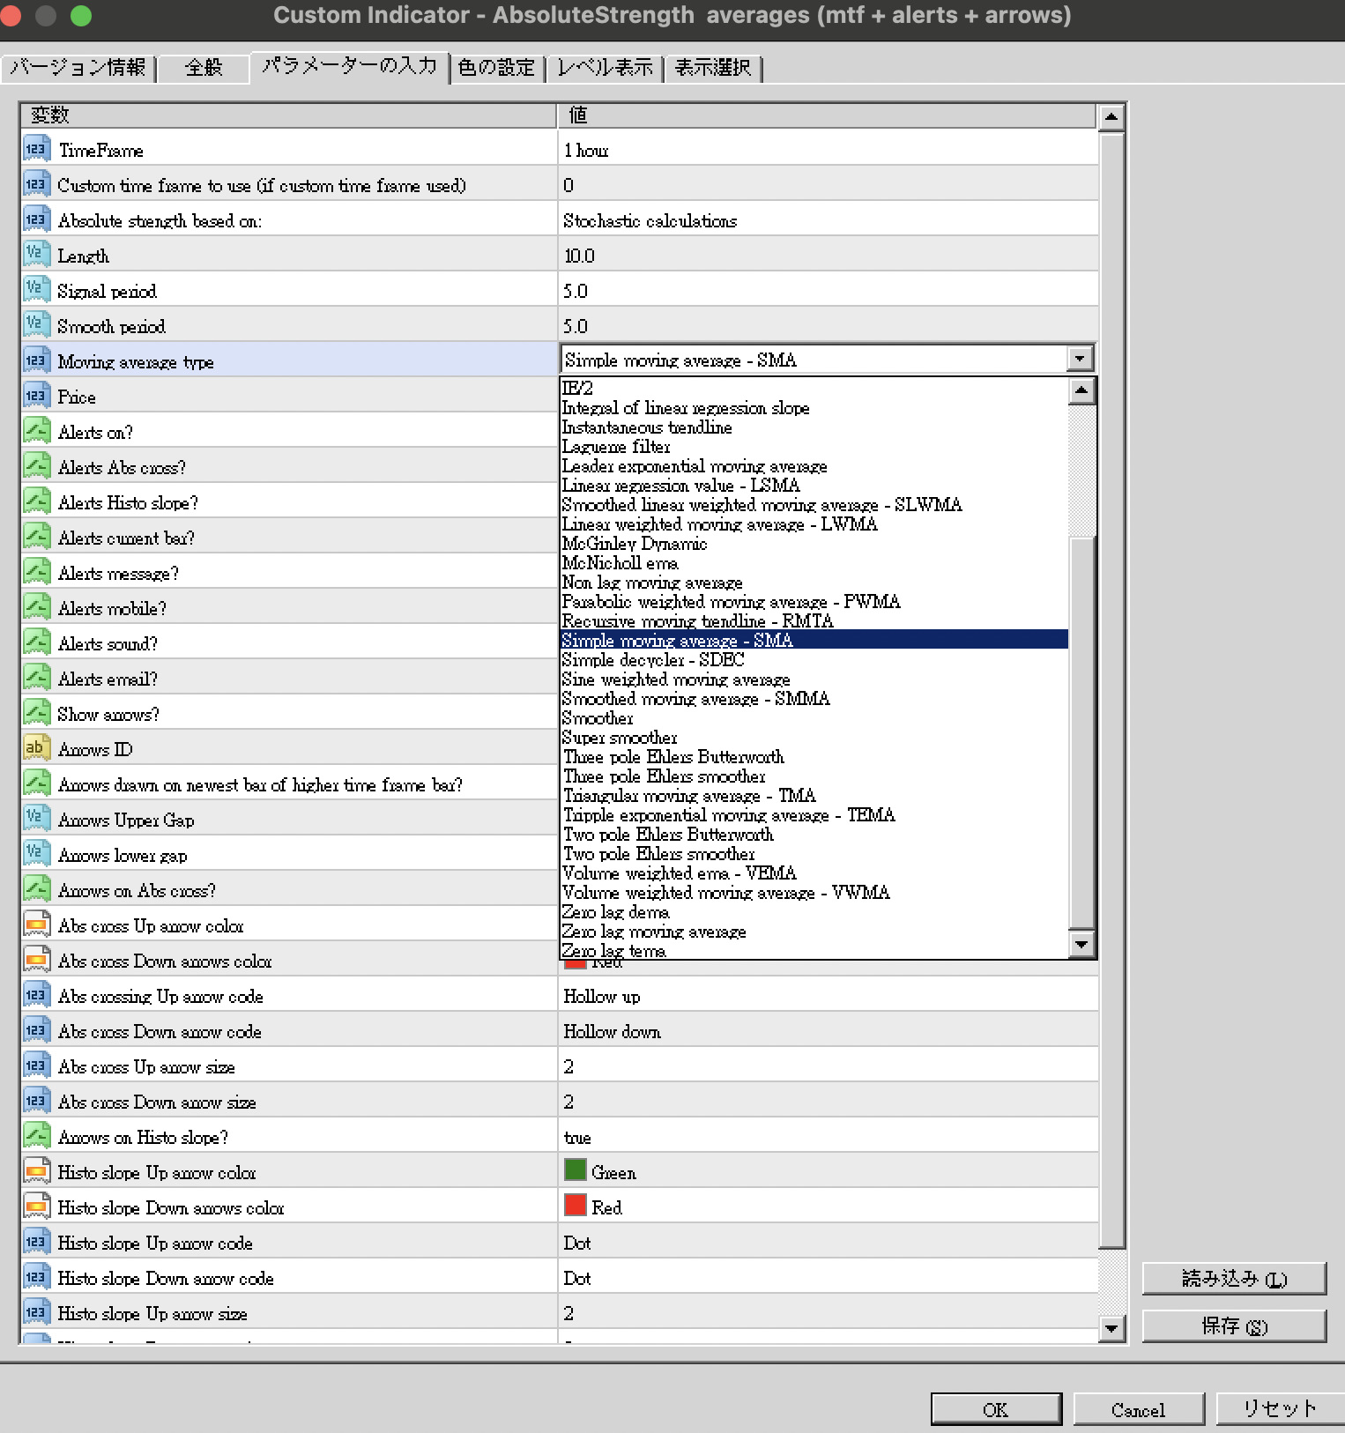
Task: Select the Arrows on Histo slope? true value
Action: (x=828, y=1136)
